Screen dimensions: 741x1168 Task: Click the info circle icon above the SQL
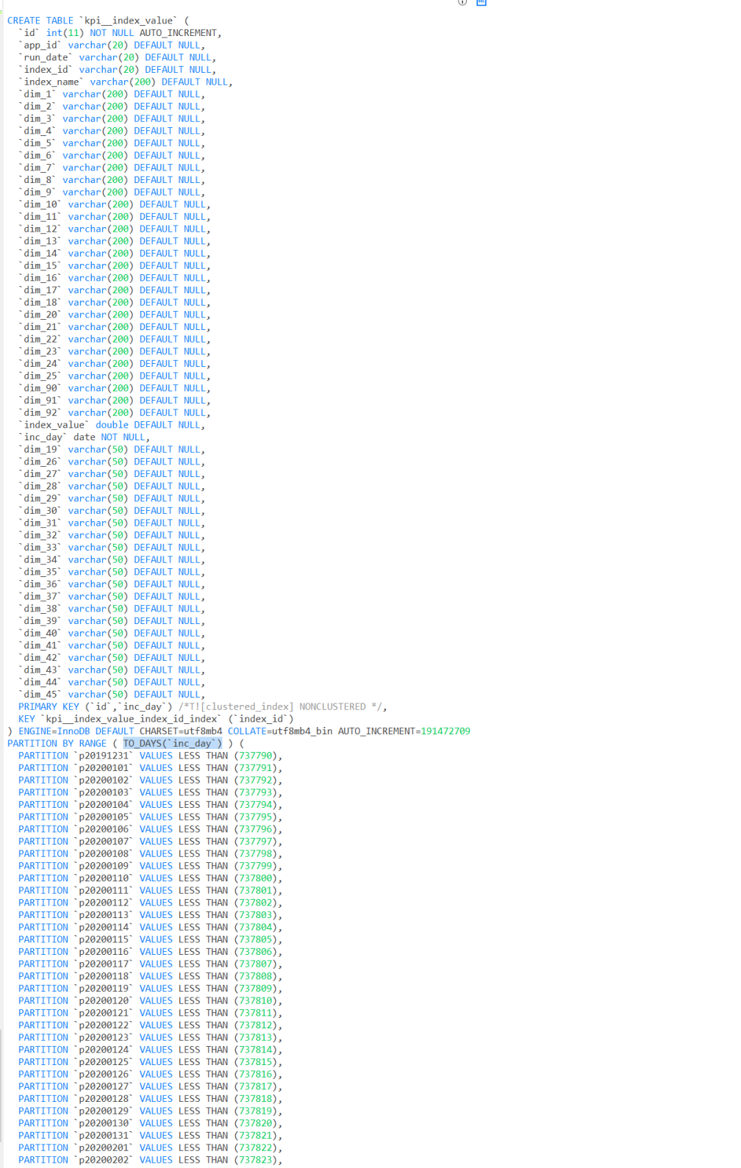462,2
